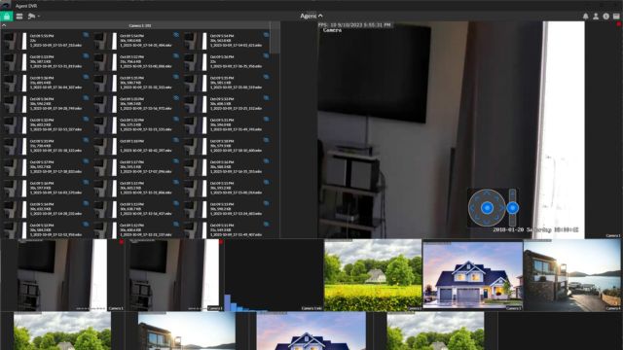Select the blue house camera tile in the middle row
The image size is (623, 350).
click(473, 274)
